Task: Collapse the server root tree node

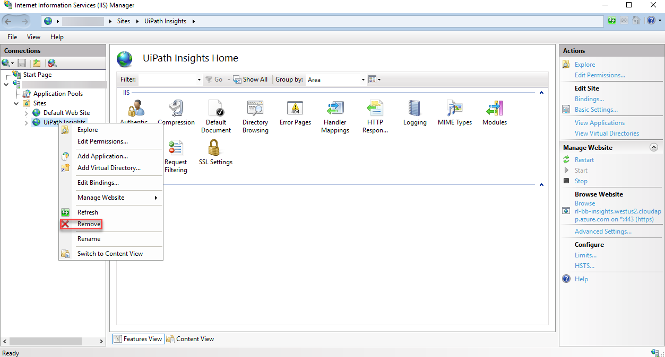Action: point(6,84)
